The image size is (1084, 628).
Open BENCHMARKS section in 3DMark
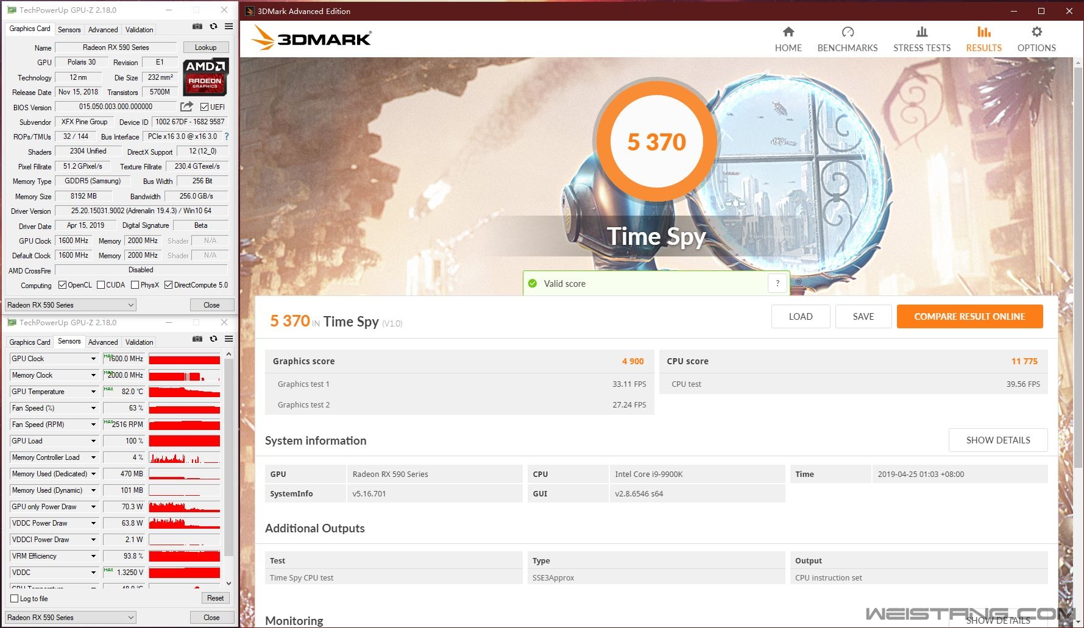(x=847, y=40)
